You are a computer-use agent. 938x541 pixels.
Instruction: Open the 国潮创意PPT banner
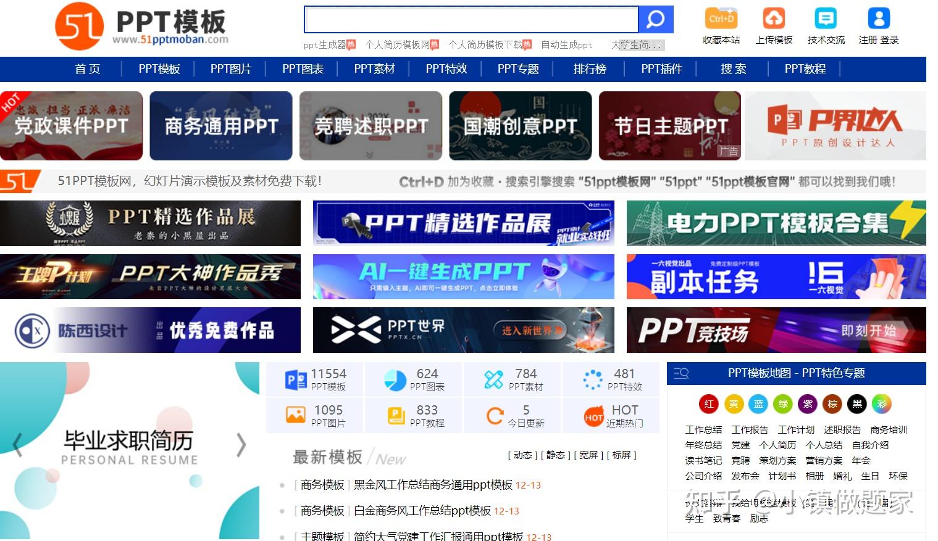tap(521, 126)
